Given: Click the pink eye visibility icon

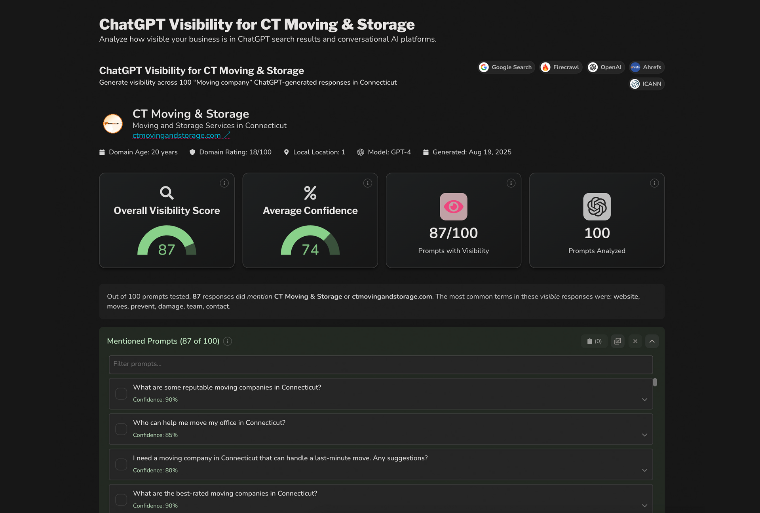Looking at the screenshot, I should click(x=454, y=207).
